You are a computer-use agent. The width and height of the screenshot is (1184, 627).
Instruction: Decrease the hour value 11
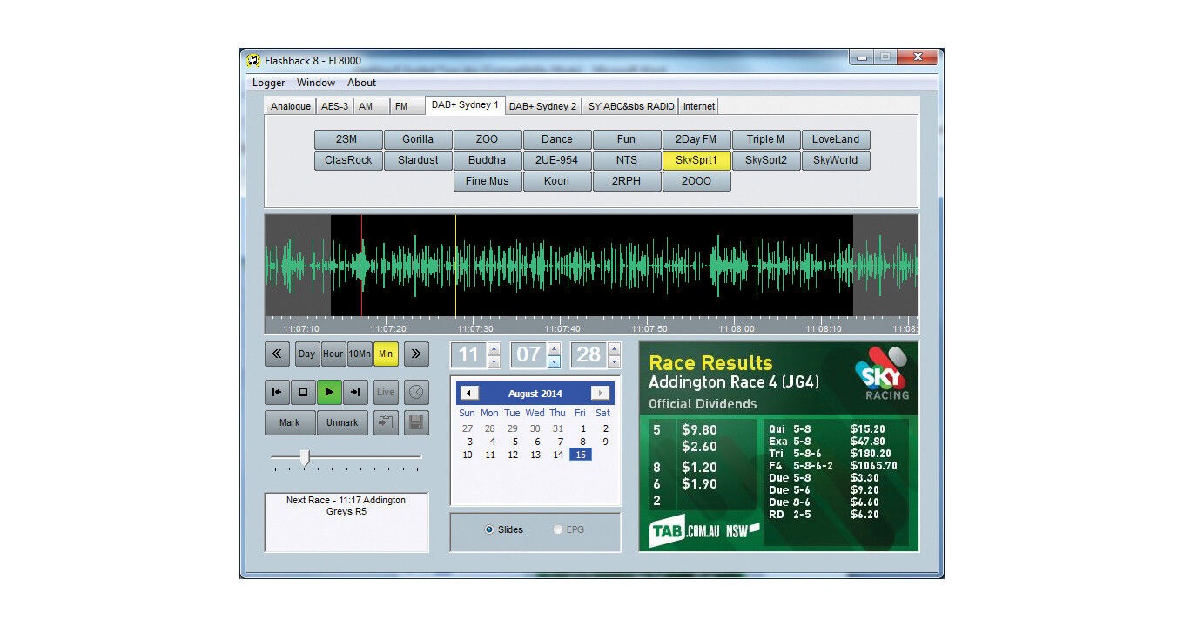(x=494, y=361)
